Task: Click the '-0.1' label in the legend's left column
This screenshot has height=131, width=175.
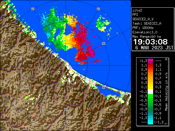Action: click(x=143, y=92)
